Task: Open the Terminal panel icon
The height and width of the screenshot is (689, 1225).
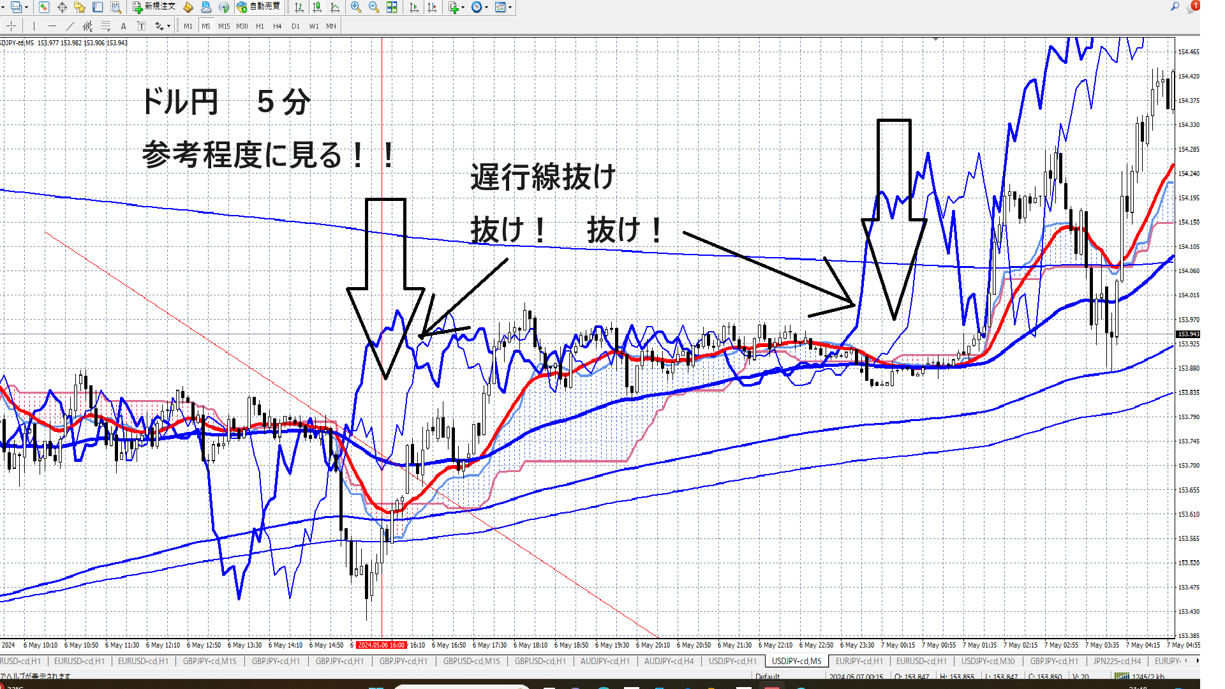Action: point(98,7)
